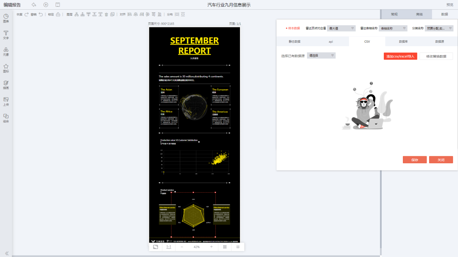Image resolution: width=458 pixels, height=257 pixels.
Task: Click the 添加csv/excel导入 import button
Action: click(400, 56)
